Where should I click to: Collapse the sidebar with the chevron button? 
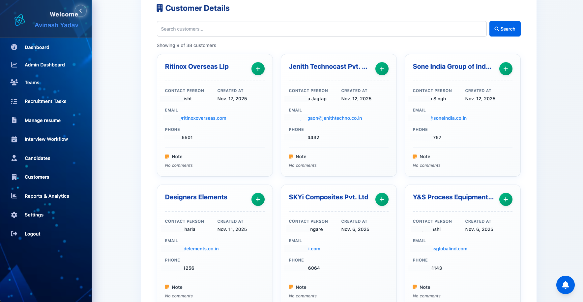[x=80, y=11]
